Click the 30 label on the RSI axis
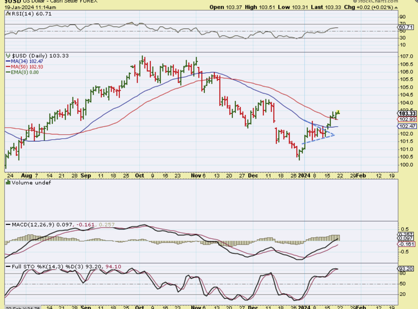The image size is (418, 309). pos(402,38)
